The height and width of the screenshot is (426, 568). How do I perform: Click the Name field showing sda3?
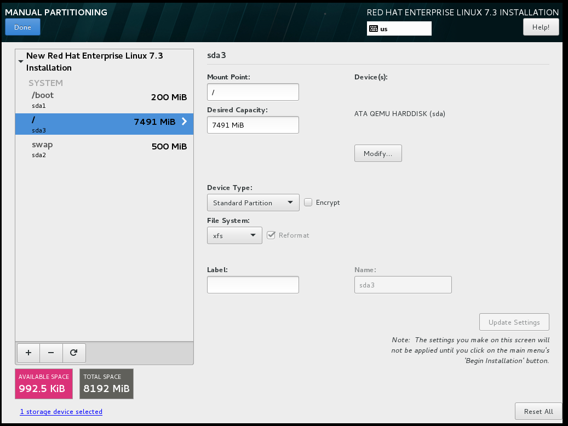coord(403,285)
